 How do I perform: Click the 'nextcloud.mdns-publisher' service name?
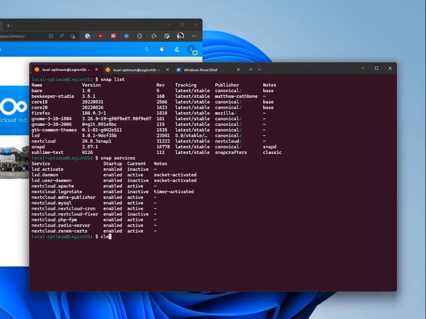[x=63, y=198]
